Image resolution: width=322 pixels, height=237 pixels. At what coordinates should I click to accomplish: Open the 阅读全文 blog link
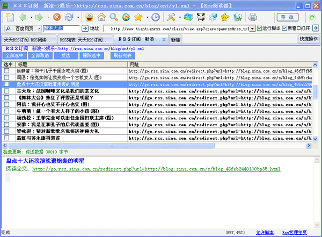tap(156, 169)
